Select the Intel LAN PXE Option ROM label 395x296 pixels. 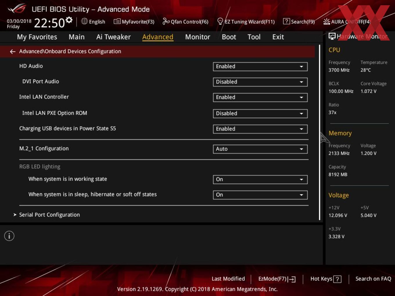tap(55, 113)
